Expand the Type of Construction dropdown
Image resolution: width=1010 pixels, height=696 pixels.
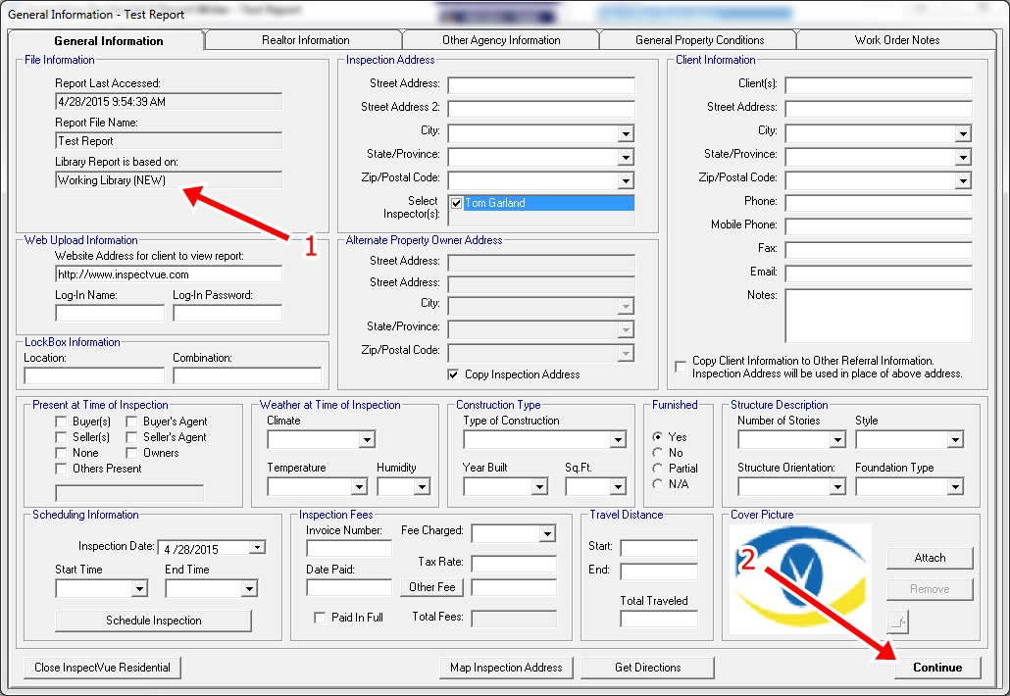point(618,440)
